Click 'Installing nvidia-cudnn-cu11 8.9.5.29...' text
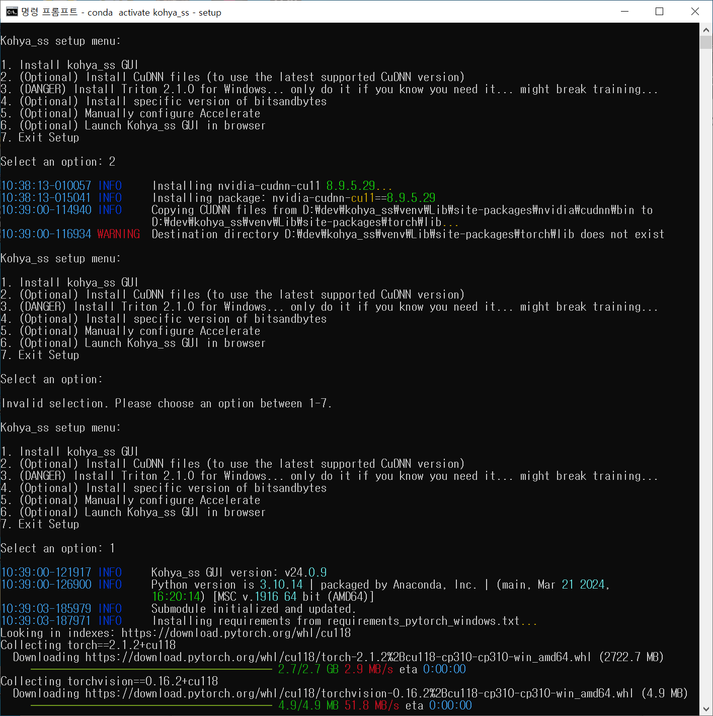This screenshot has width=713, height=716. 272,186
